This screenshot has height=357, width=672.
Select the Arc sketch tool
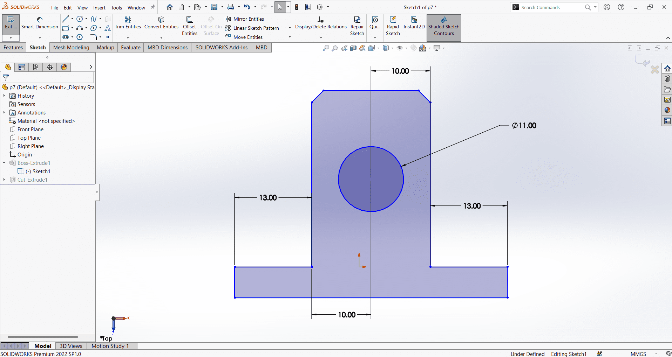80,28
